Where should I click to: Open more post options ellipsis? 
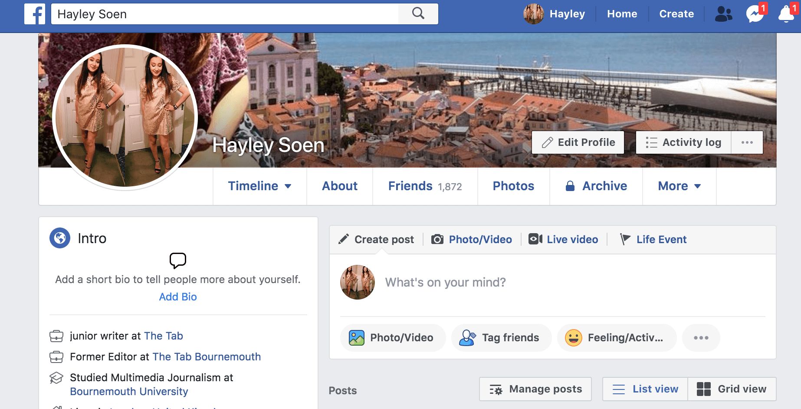coord(701,338)
